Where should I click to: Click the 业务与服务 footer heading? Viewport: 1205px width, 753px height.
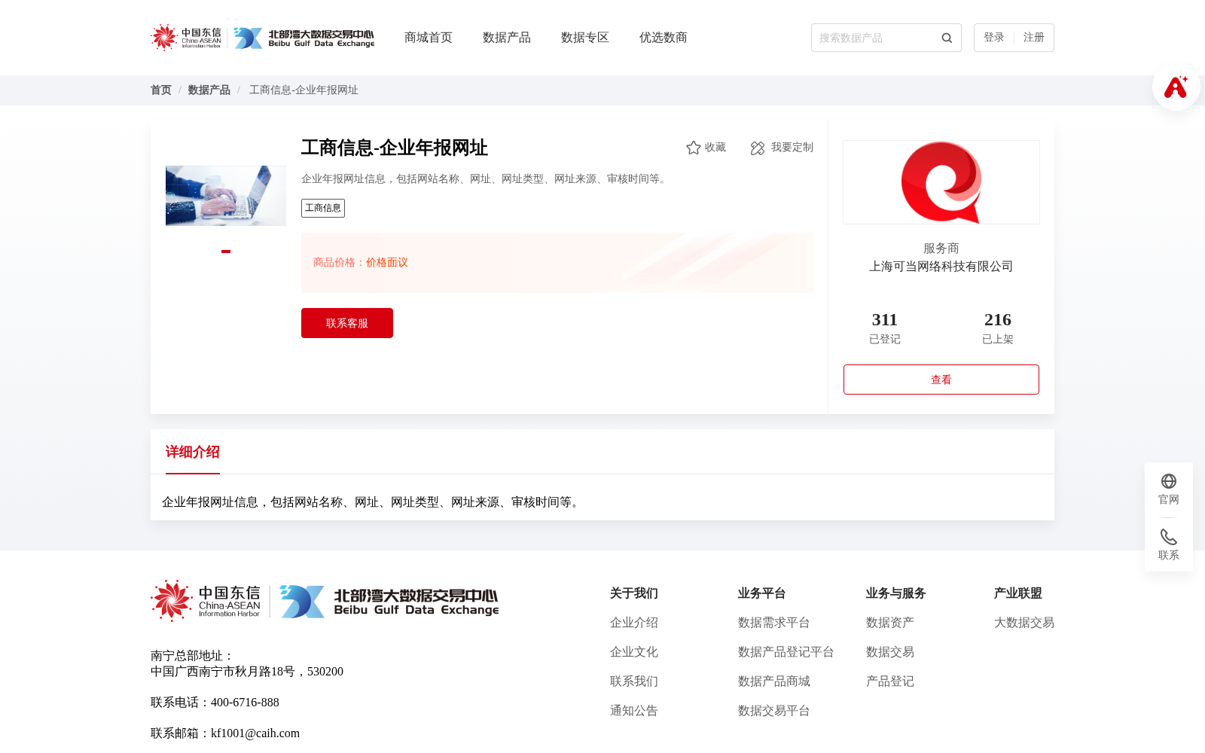coord(896,593)
